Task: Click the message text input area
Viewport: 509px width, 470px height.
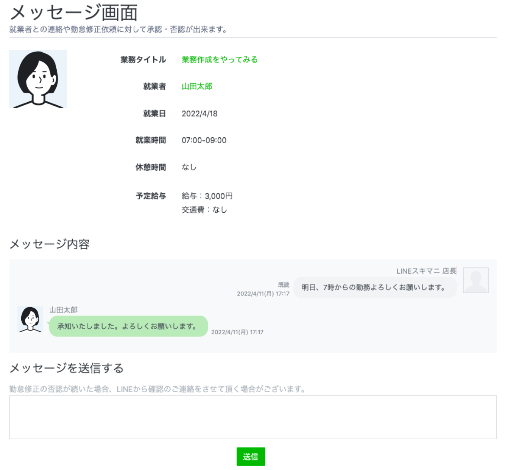Action: tap(253, 417)
